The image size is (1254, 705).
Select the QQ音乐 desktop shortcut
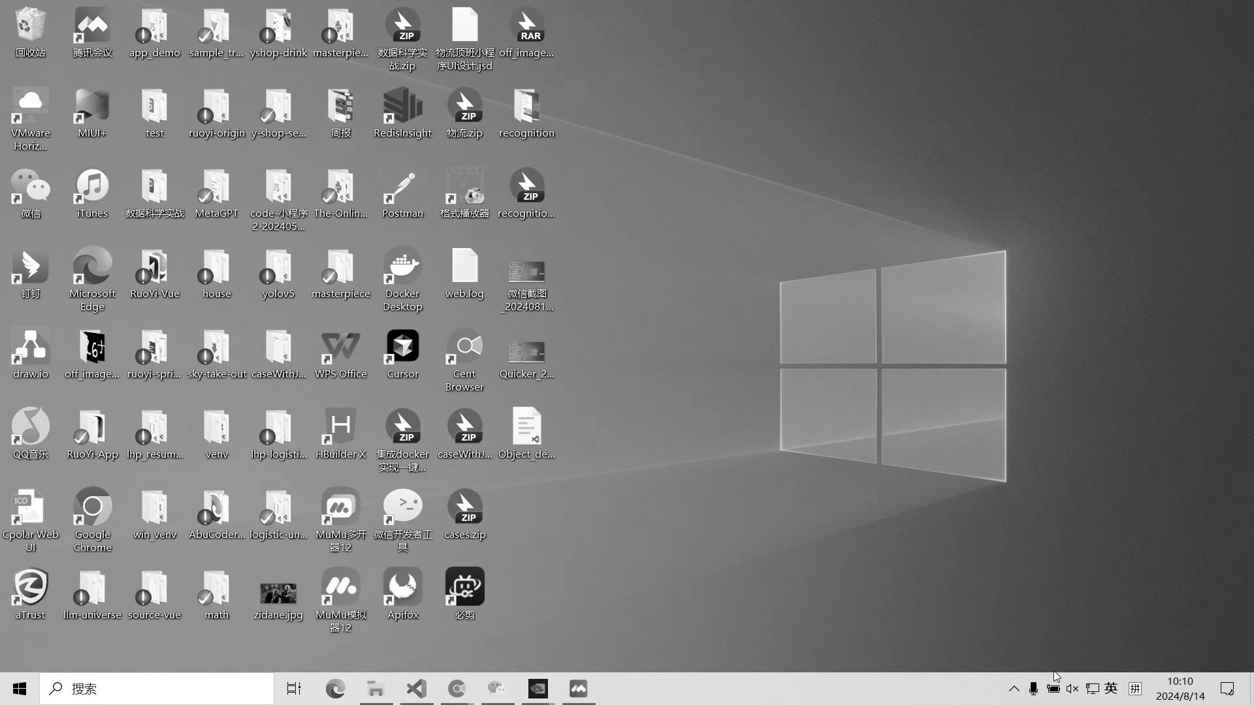point(30,434)
